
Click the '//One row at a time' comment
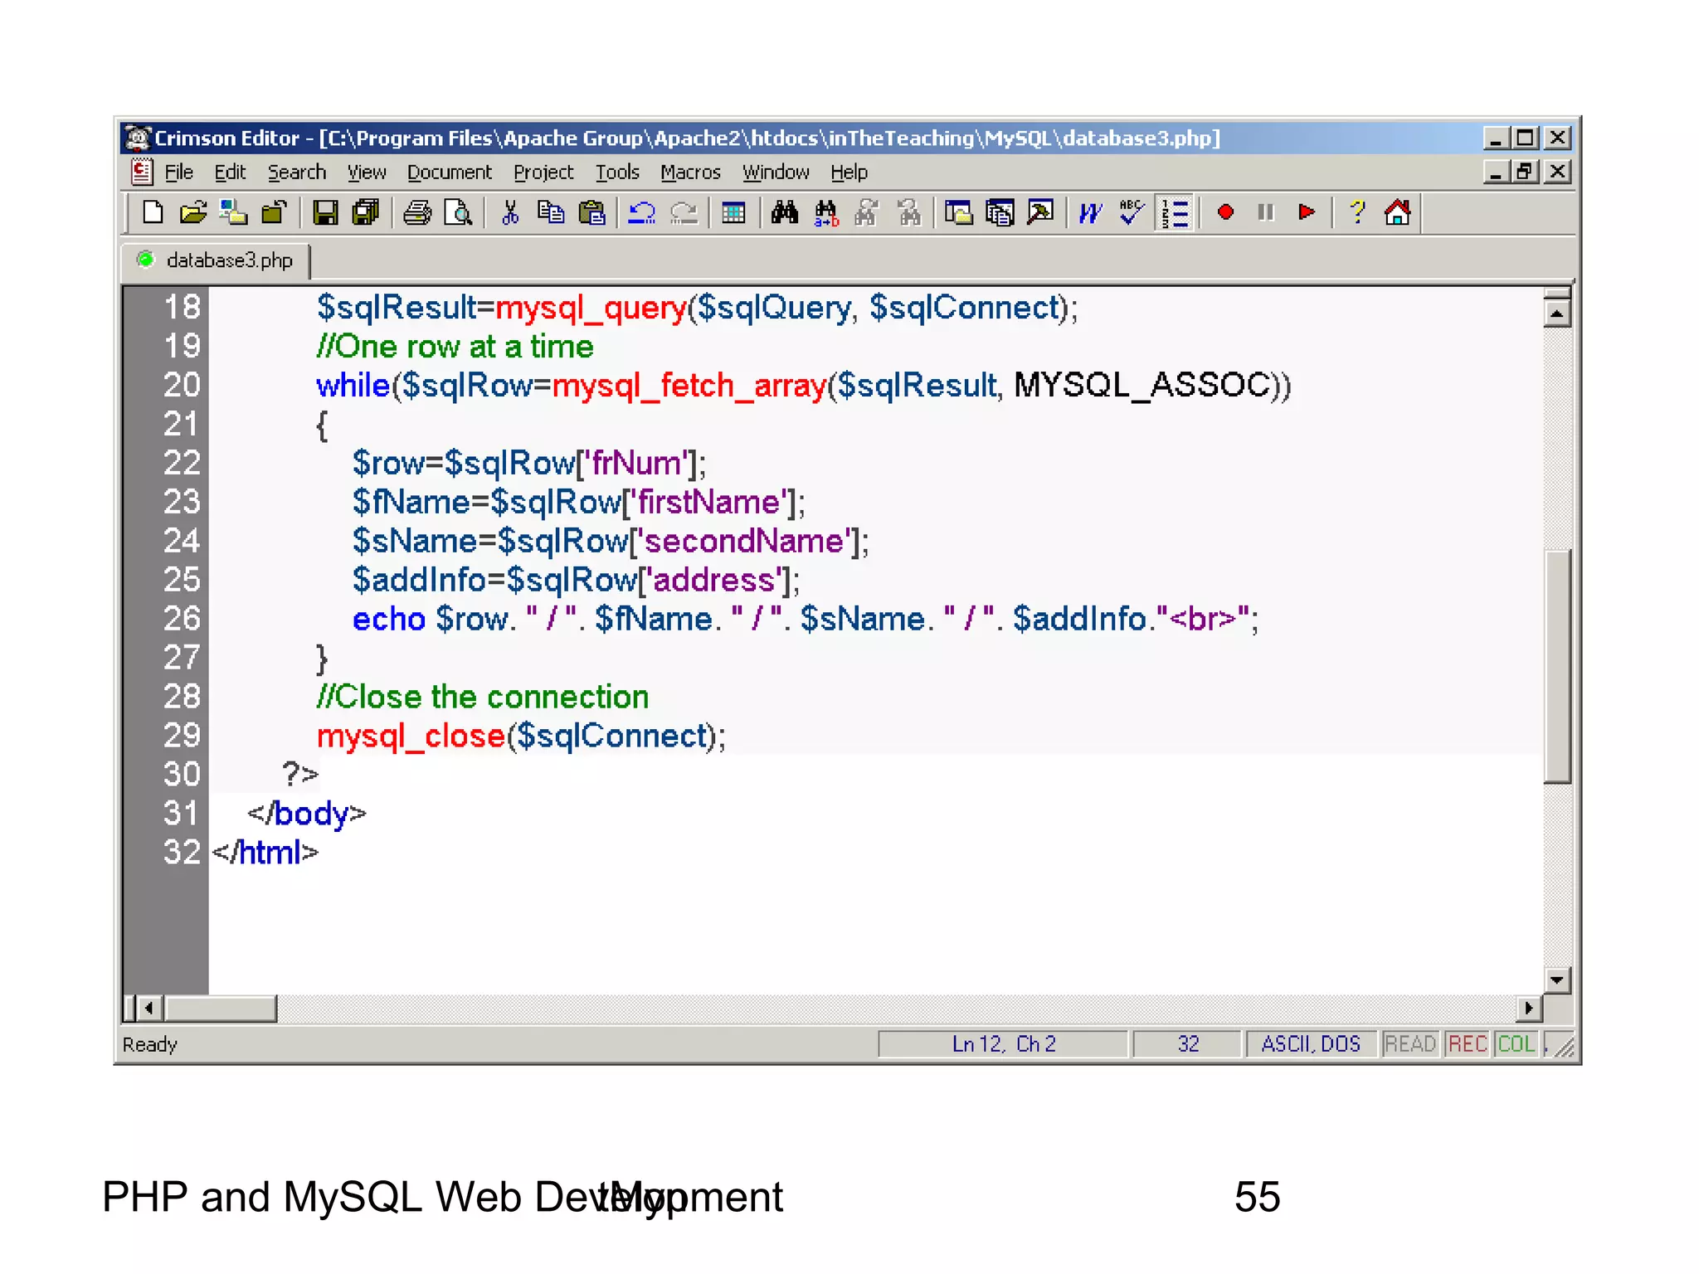[x=455, y=347]
